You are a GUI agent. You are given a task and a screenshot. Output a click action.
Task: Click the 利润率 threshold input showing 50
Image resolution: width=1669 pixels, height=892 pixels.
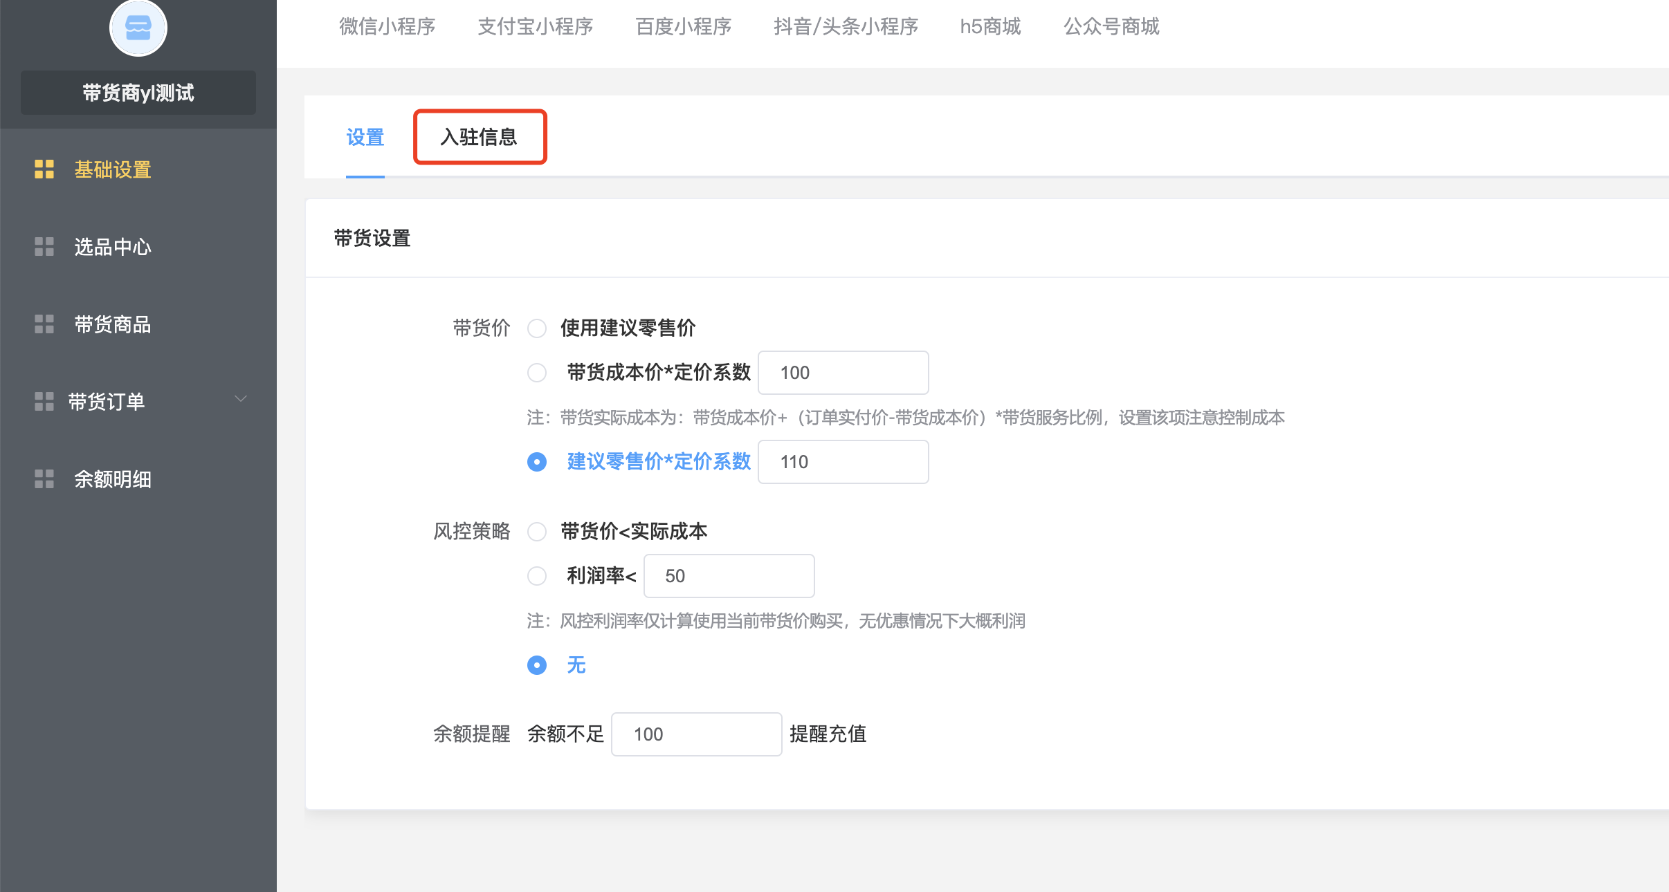coord(729,576)
